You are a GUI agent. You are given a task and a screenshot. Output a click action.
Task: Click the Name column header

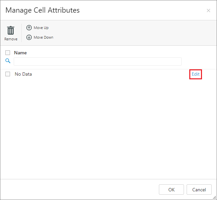pyautogui.click(x=20, y=53)
